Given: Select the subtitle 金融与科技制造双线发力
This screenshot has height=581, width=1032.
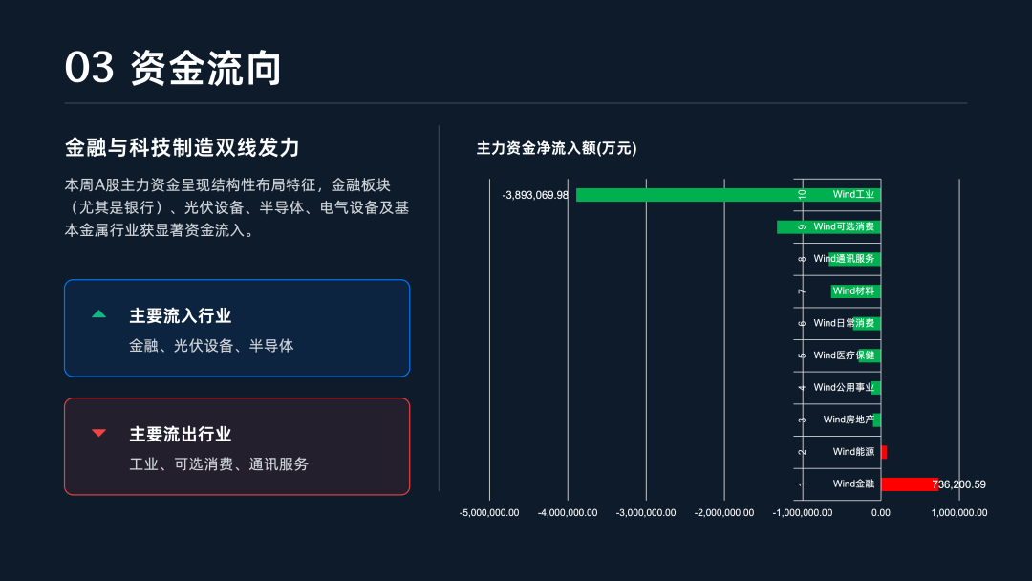Looking at the screenshot, I should [x=183, y=147].
